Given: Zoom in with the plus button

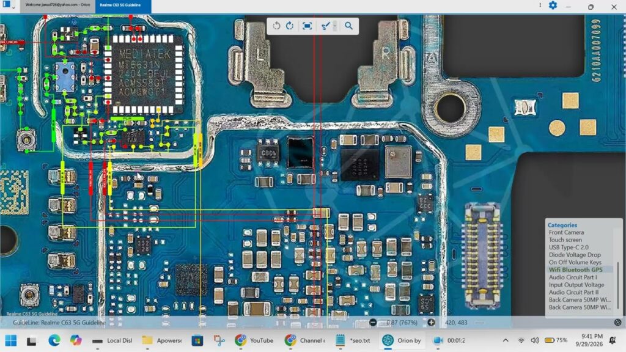Looking at the screenshot, I should (x=431, y=322).
